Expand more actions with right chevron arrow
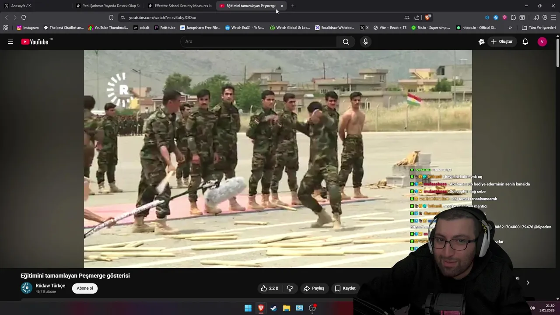Viewport: 560px width, 315px height. tap(528, 283)
